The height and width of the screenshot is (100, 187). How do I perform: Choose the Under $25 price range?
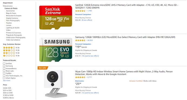click(x=7, y=88)
